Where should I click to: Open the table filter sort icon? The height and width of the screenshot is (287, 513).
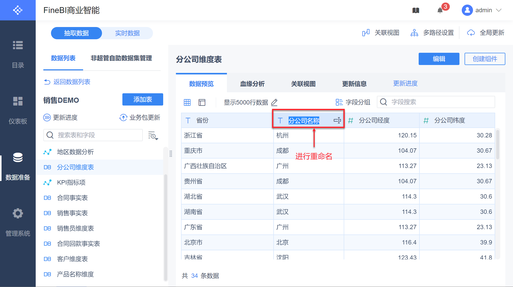[153, 136]
